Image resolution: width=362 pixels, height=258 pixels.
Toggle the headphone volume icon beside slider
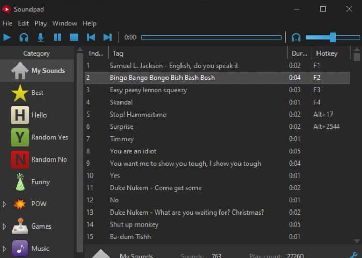click(x=296, y=37)
